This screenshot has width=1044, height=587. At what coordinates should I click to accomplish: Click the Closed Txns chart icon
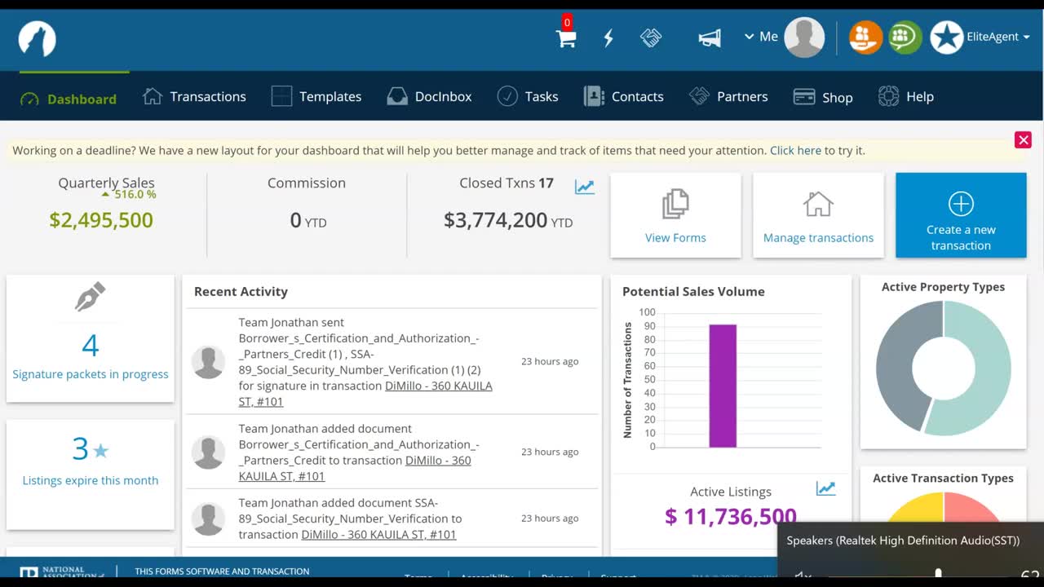coord(585,187)
